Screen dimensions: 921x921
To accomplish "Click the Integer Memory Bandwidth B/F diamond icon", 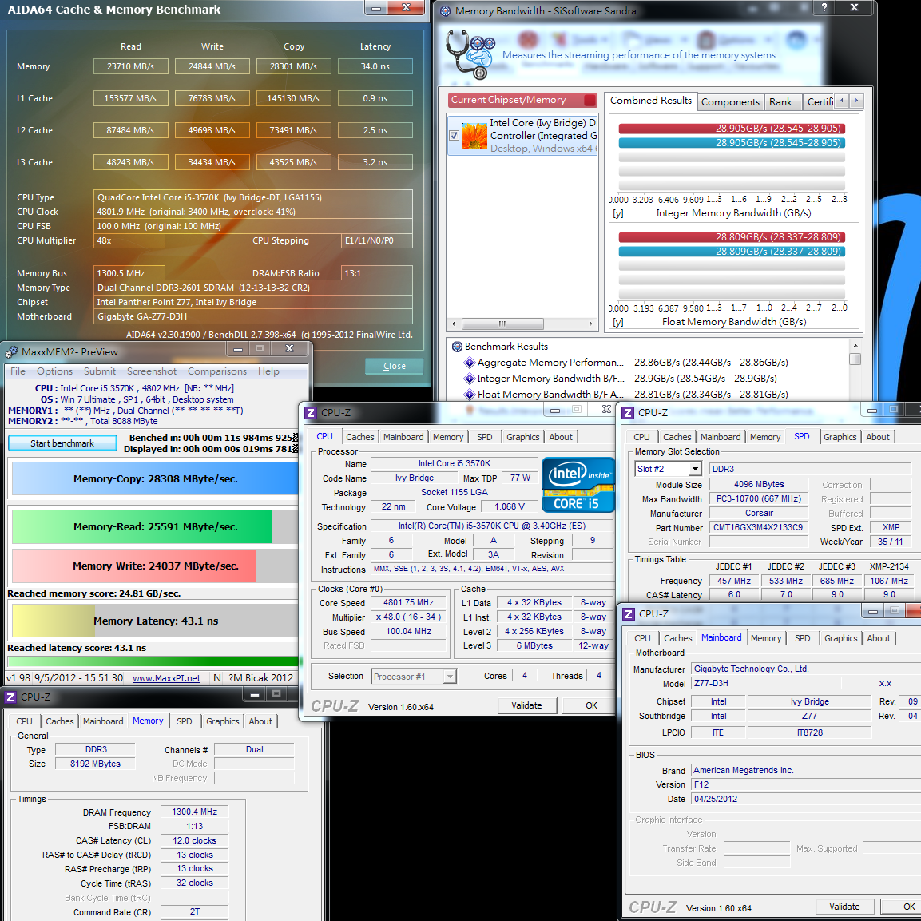I will click(470, 379).
